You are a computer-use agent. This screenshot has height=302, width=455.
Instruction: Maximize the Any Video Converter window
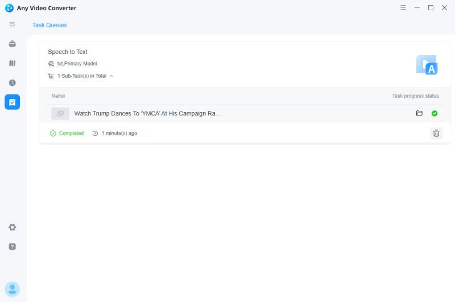coord(431,8)
